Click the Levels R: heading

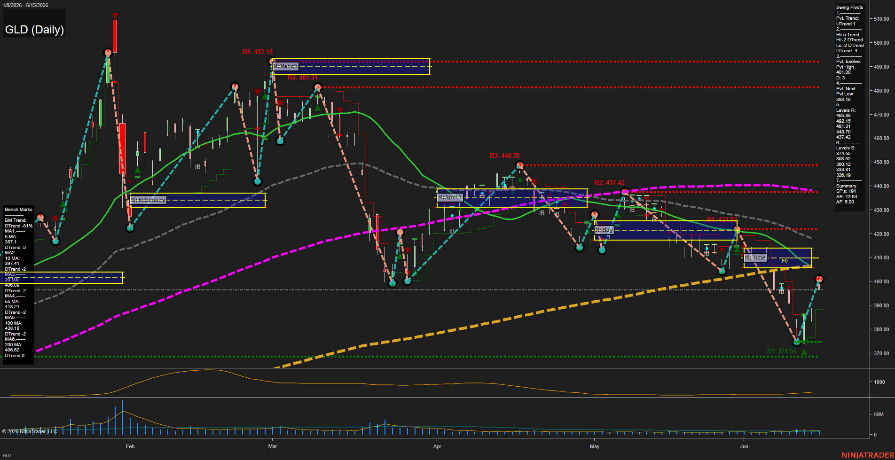click(846, 110)
